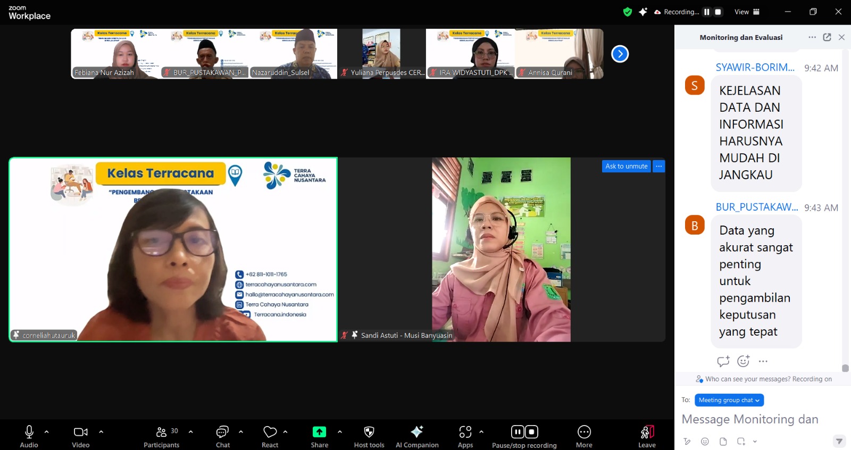Pop out the chat panel window

tap(827, 37)
